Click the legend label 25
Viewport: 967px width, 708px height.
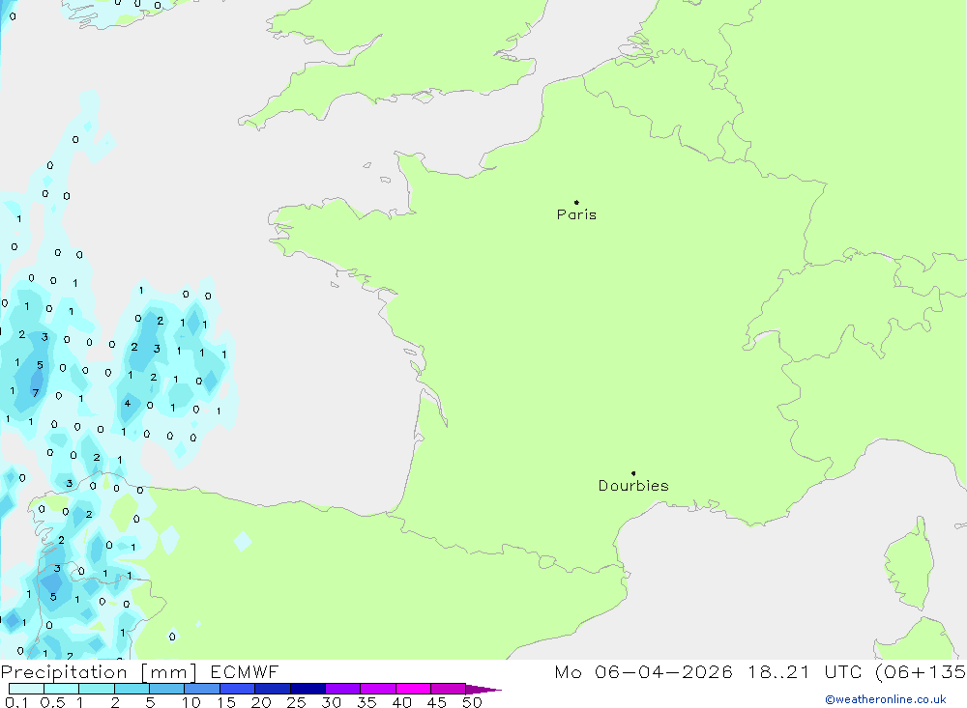coord(296,702)
